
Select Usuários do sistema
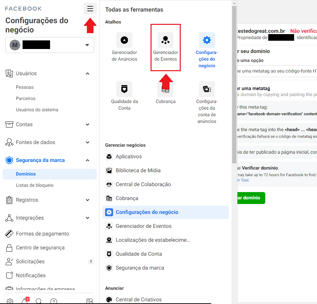pos(37,110)
